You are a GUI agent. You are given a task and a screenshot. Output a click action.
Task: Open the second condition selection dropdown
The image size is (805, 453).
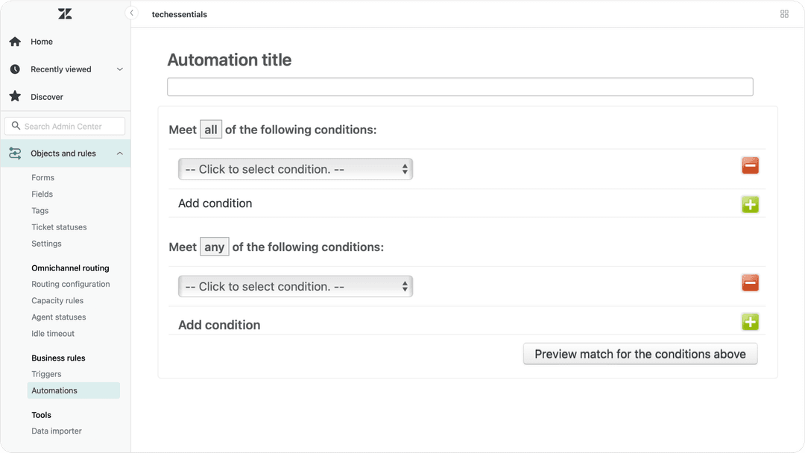295,286
